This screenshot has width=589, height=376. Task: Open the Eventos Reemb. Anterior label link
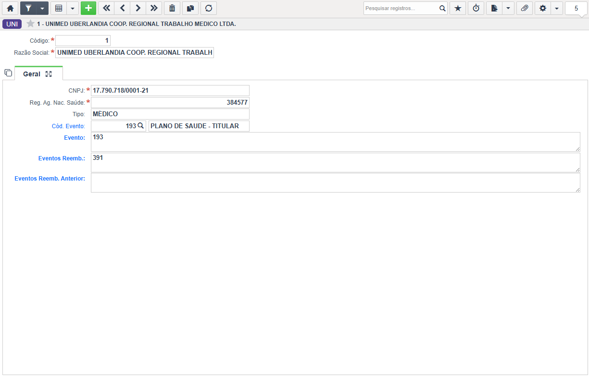tap(50, 178)
